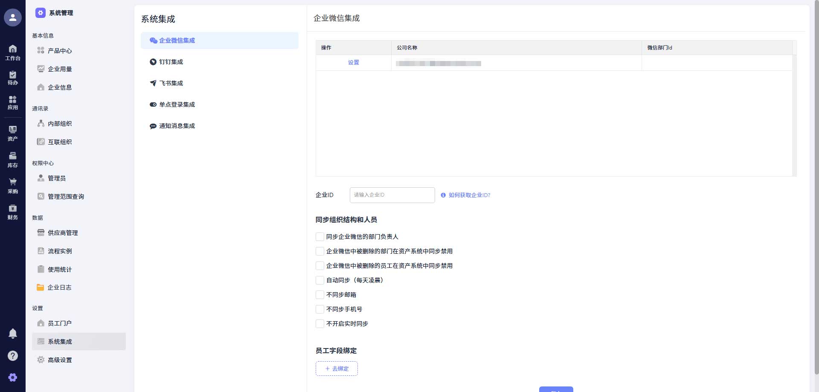This screenshot has width=819, height=392.
Task: Click the 管理范围查询 search icon
Action: point(41,196)
